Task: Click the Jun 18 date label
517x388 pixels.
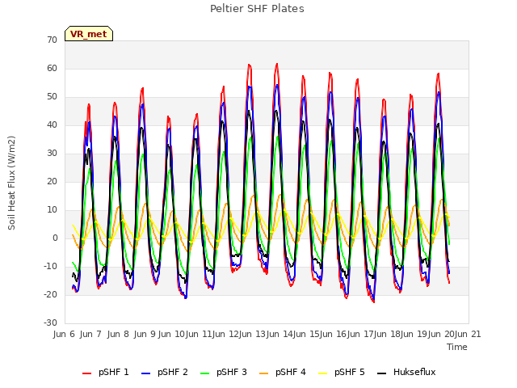Action: click(x=387, y=334)
